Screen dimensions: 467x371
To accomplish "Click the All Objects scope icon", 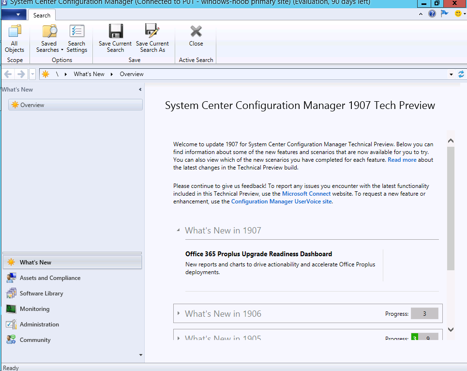I will pos(15,31).
